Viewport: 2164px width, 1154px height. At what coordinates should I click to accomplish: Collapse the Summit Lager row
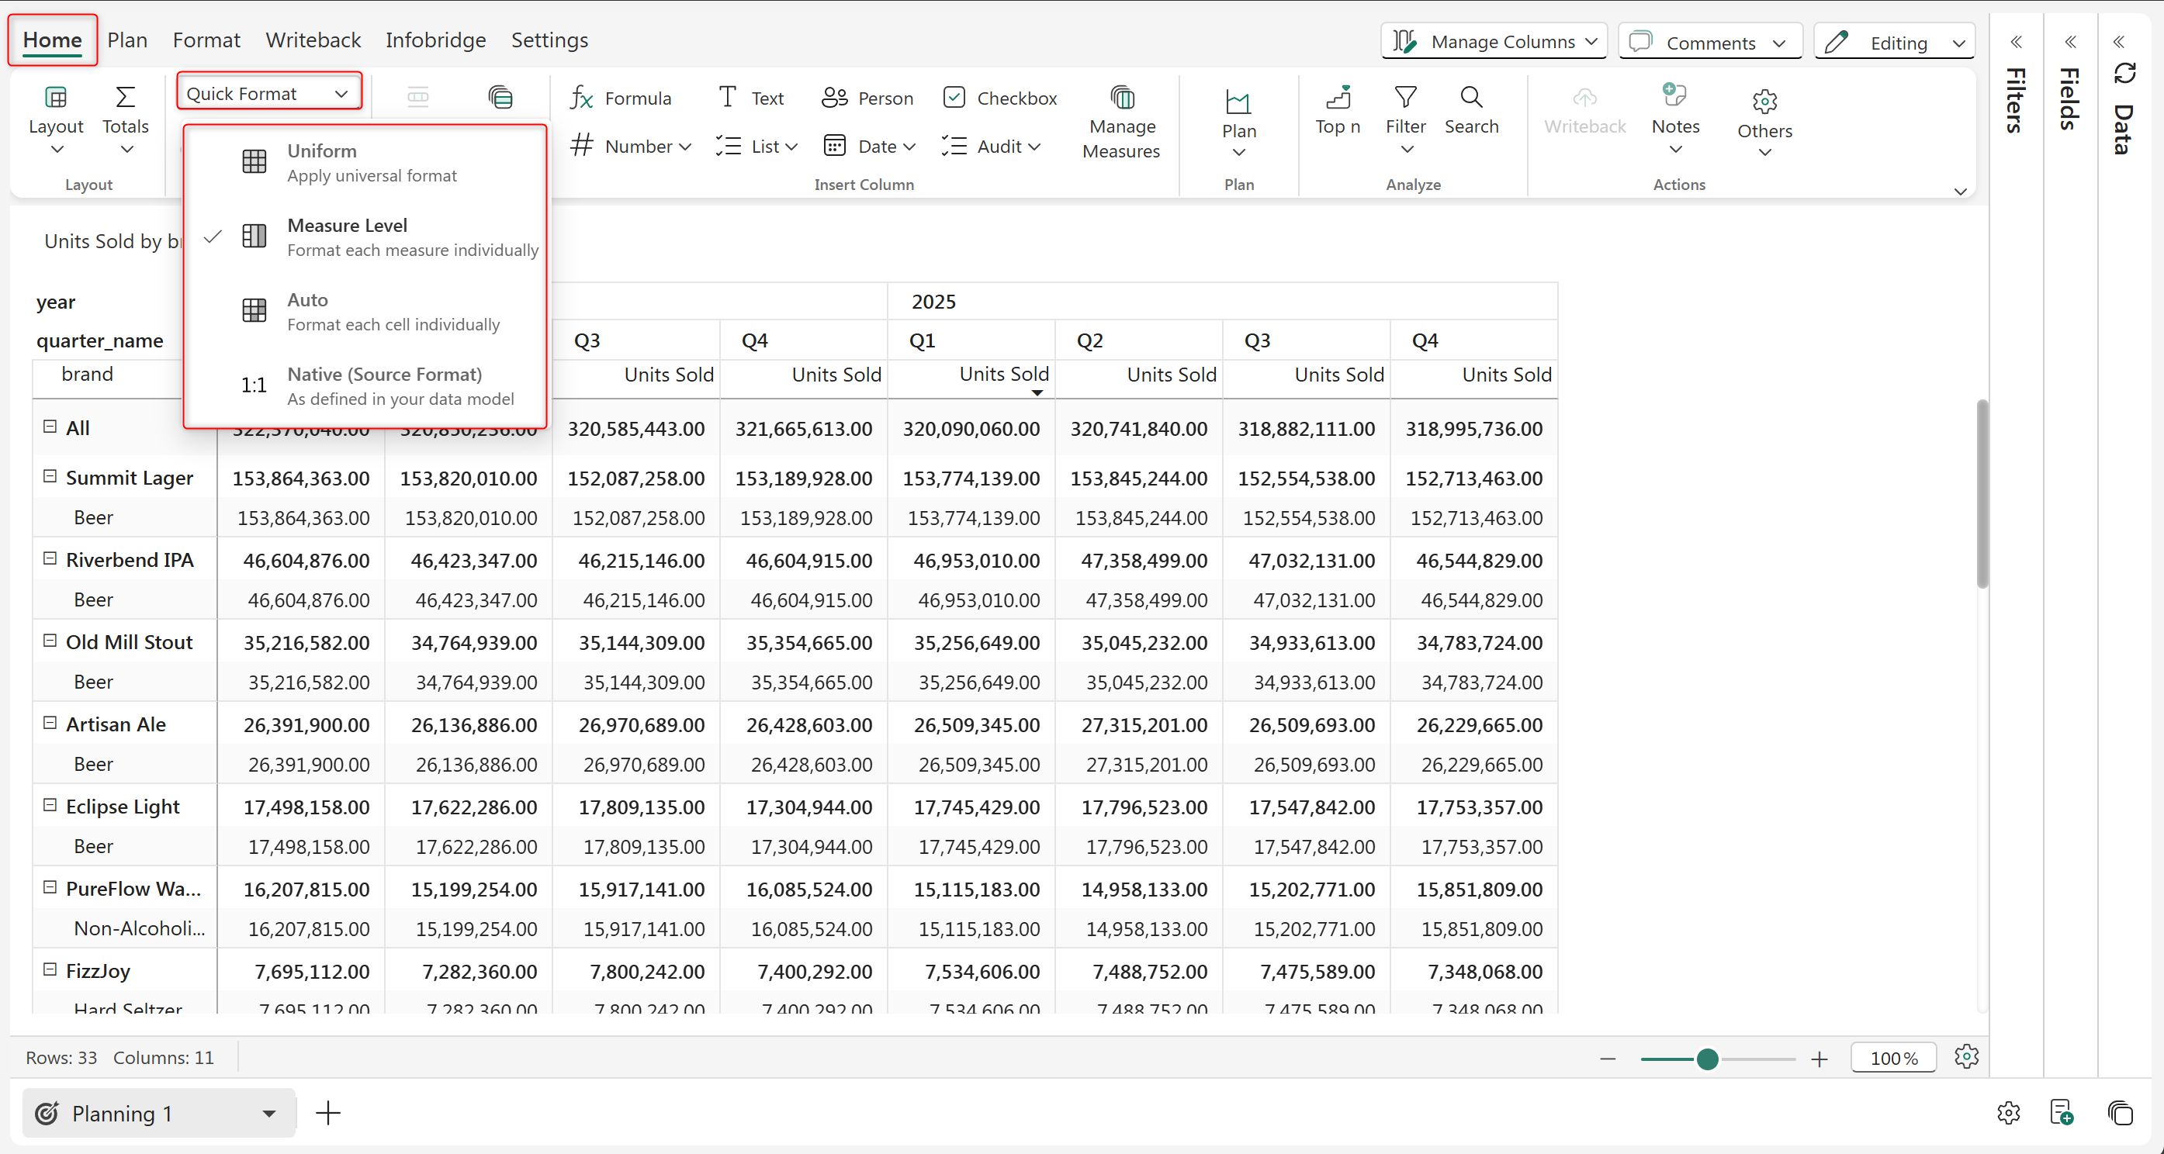click(x=50, y=476)
